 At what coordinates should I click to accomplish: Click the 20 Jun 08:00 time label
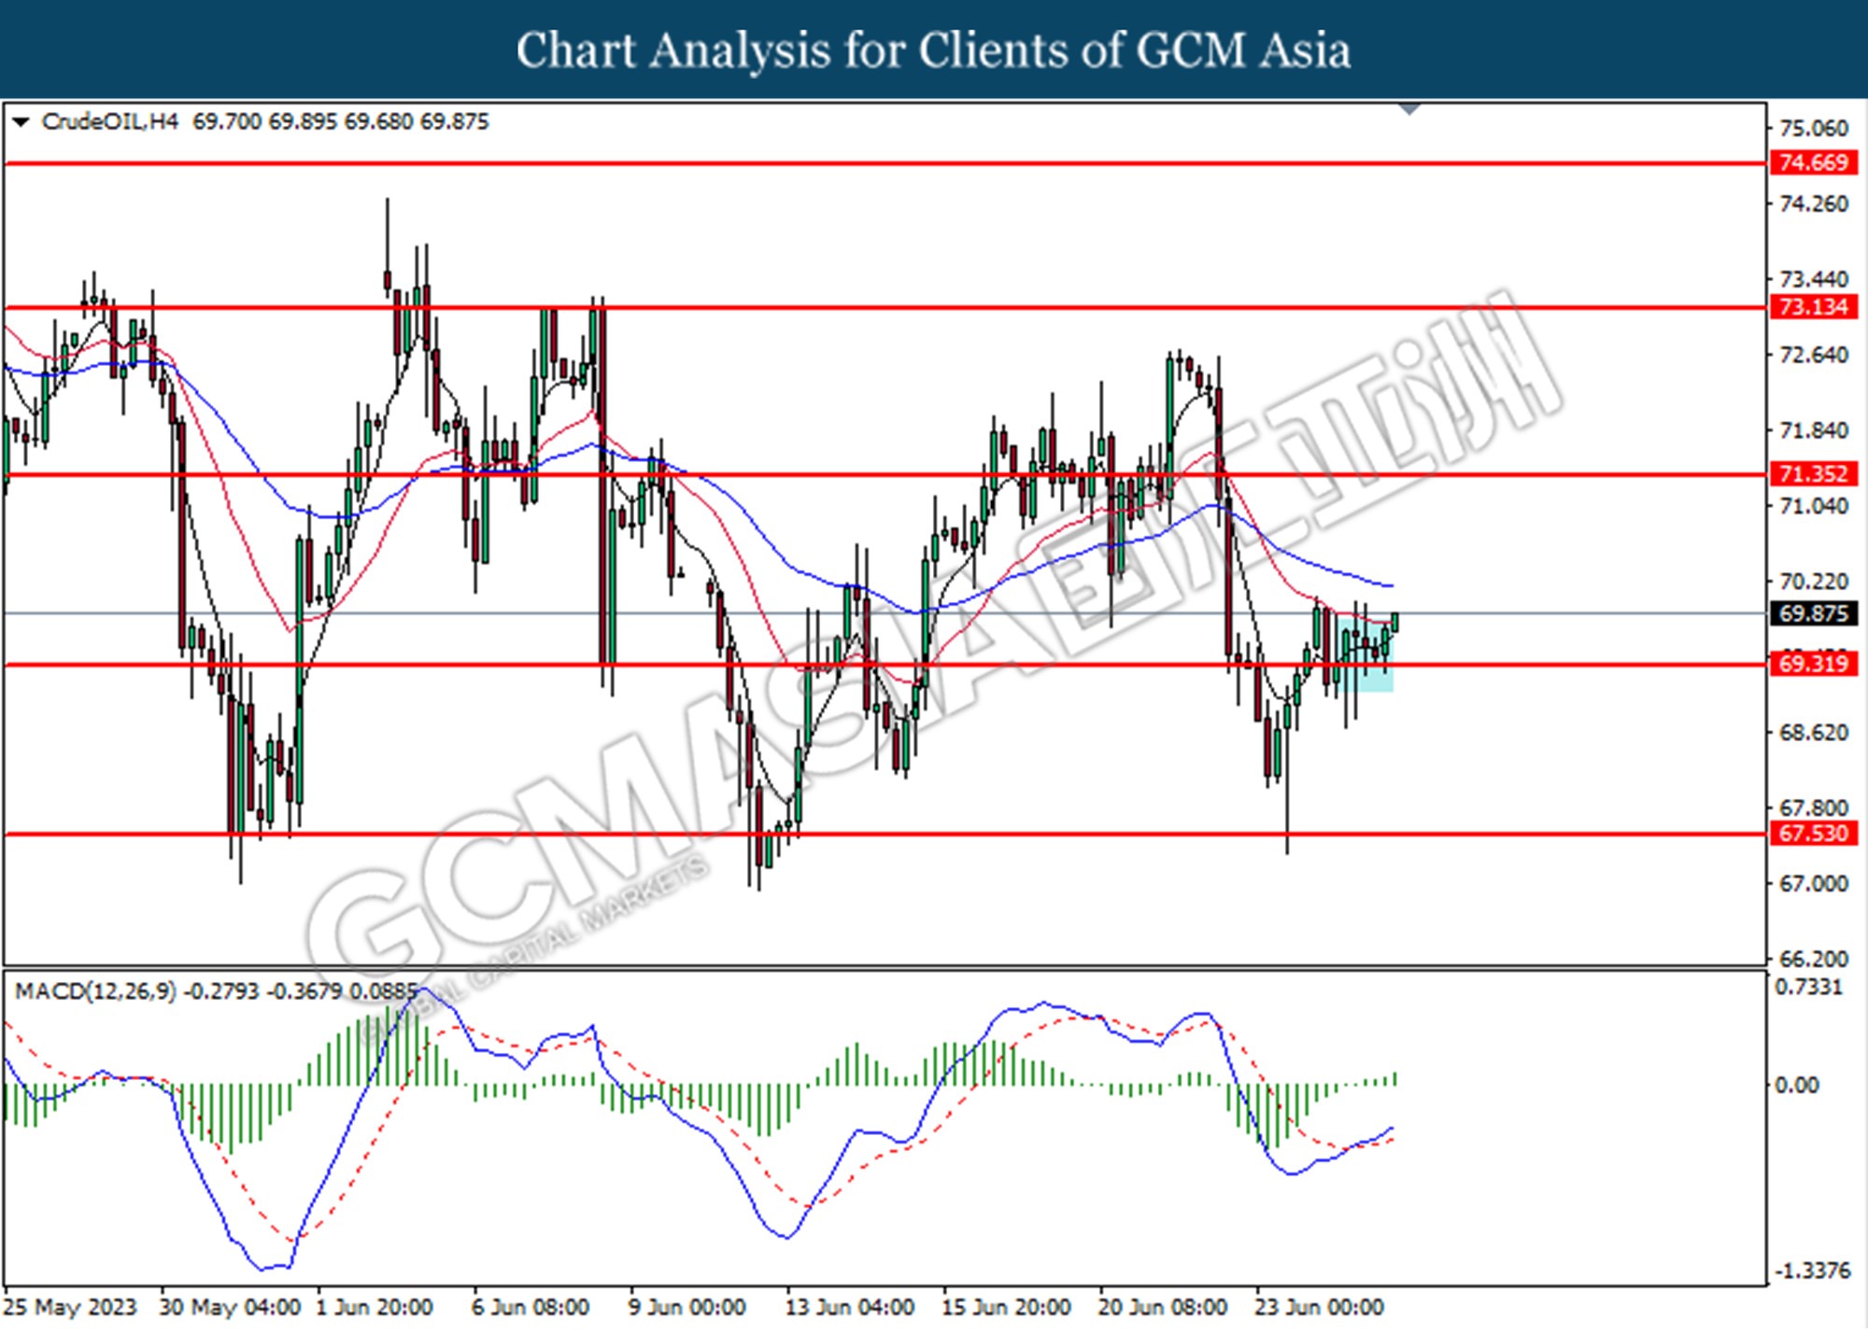click(1163, 1308)
